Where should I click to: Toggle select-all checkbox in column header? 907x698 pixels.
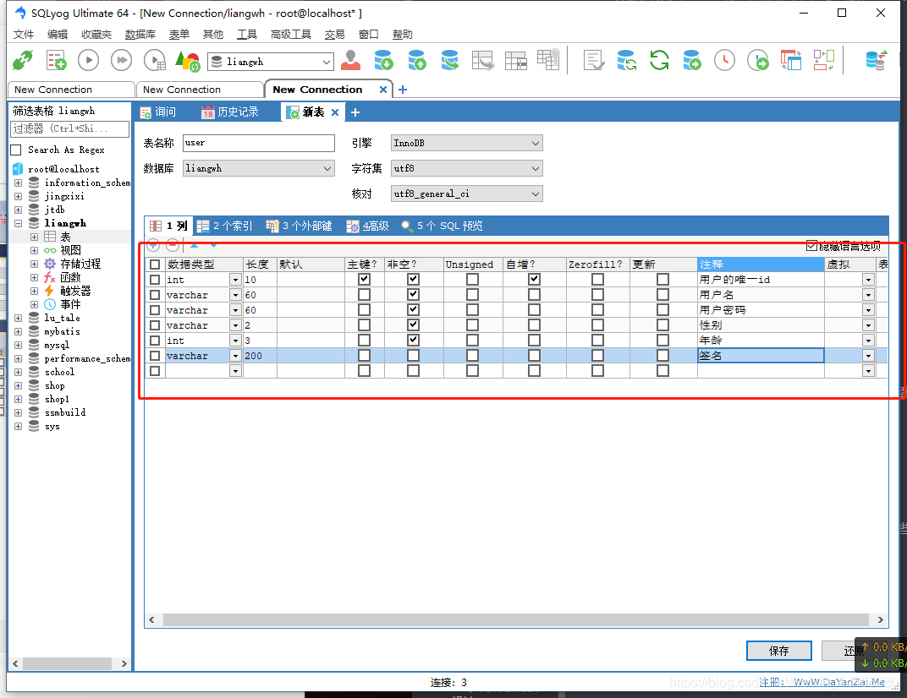pos(155,264)
